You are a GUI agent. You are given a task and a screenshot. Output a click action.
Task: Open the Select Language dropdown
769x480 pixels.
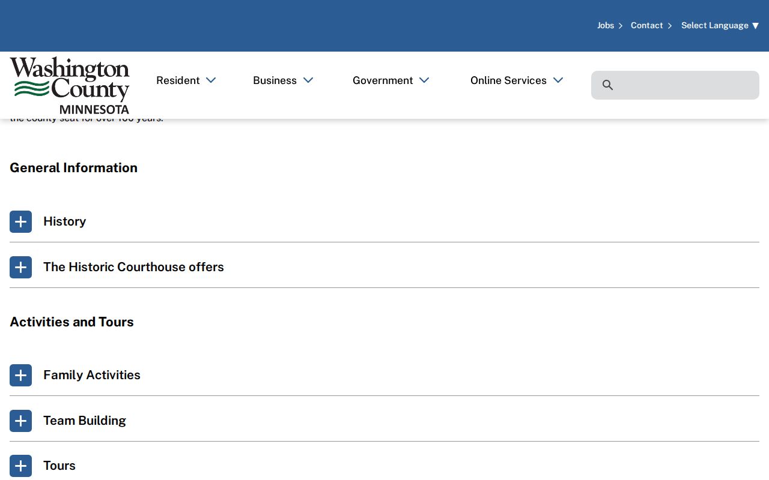(x=720, y=25)
